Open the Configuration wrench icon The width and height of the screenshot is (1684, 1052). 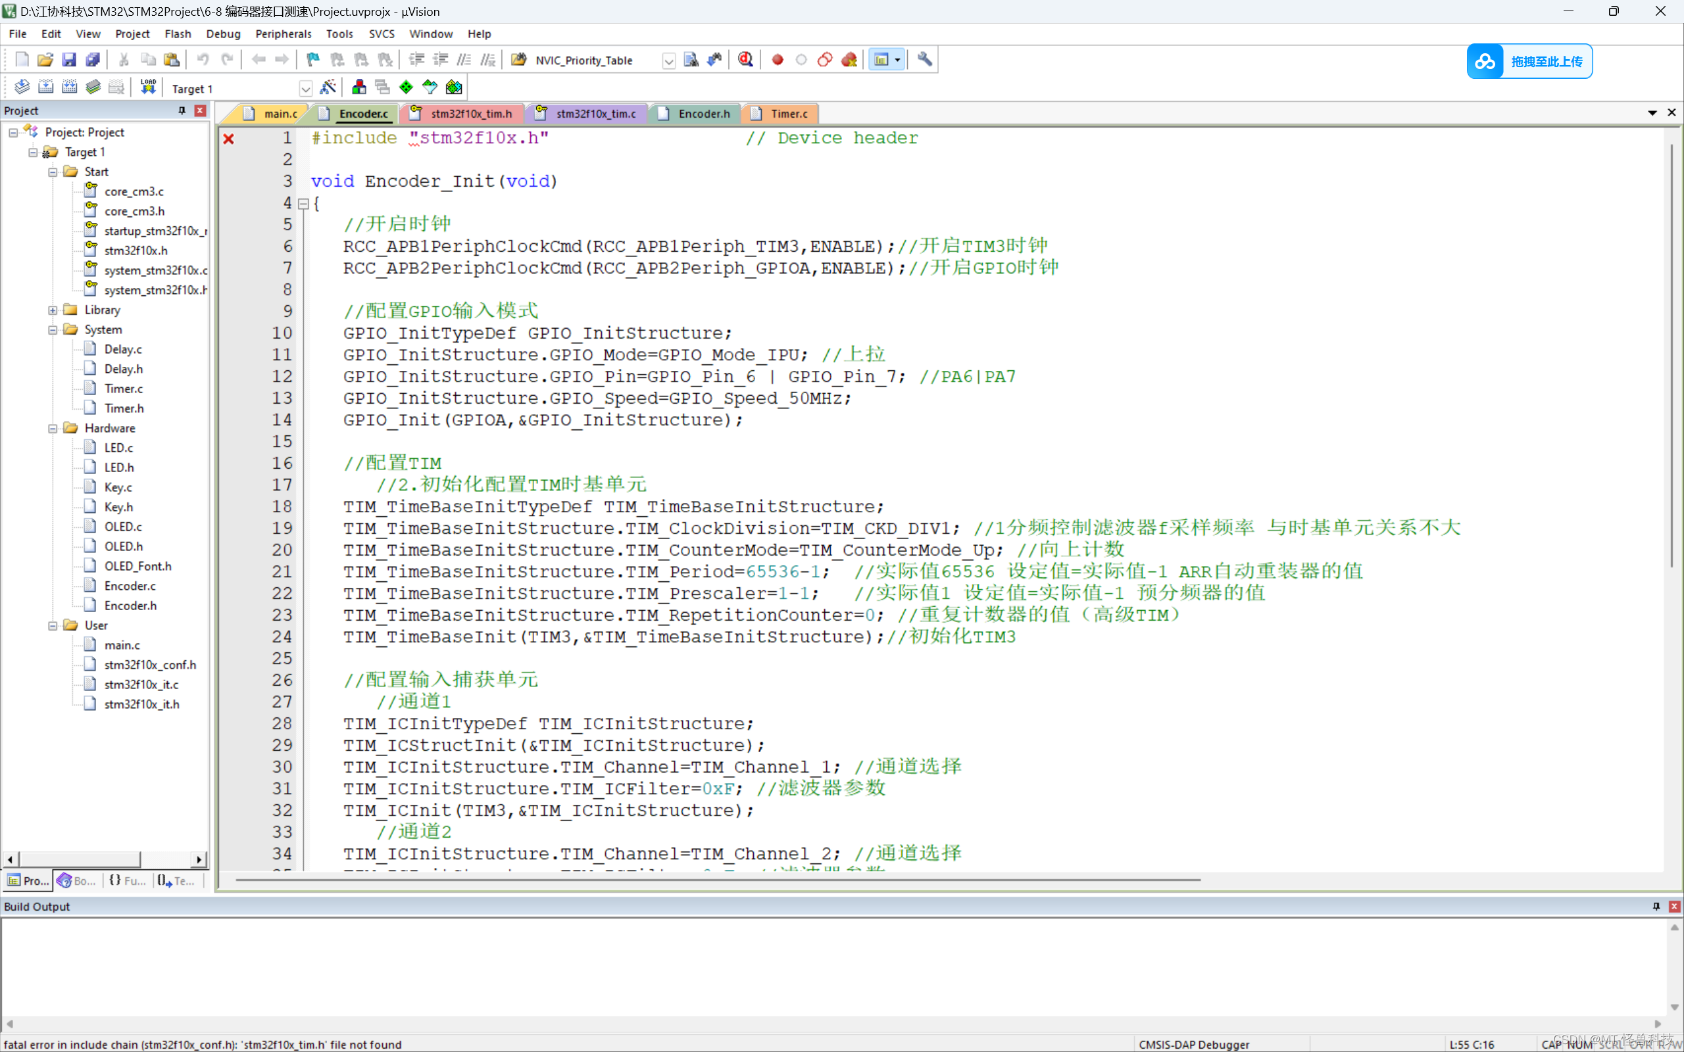924,60
